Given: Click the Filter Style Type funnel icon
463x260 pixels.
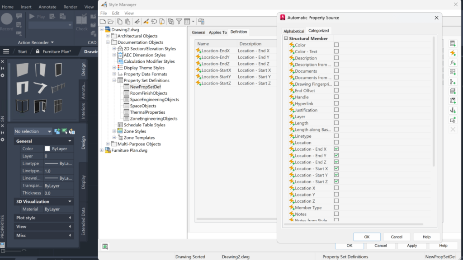Looking at the screenshot, I should 179,22.
